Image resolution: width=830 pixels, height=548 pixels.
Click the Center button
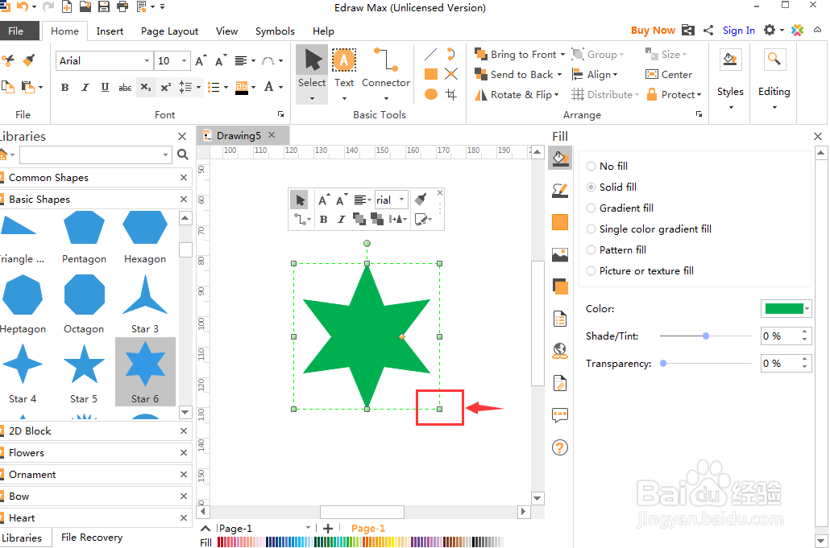pyautogui.click(x=669, y=75)
